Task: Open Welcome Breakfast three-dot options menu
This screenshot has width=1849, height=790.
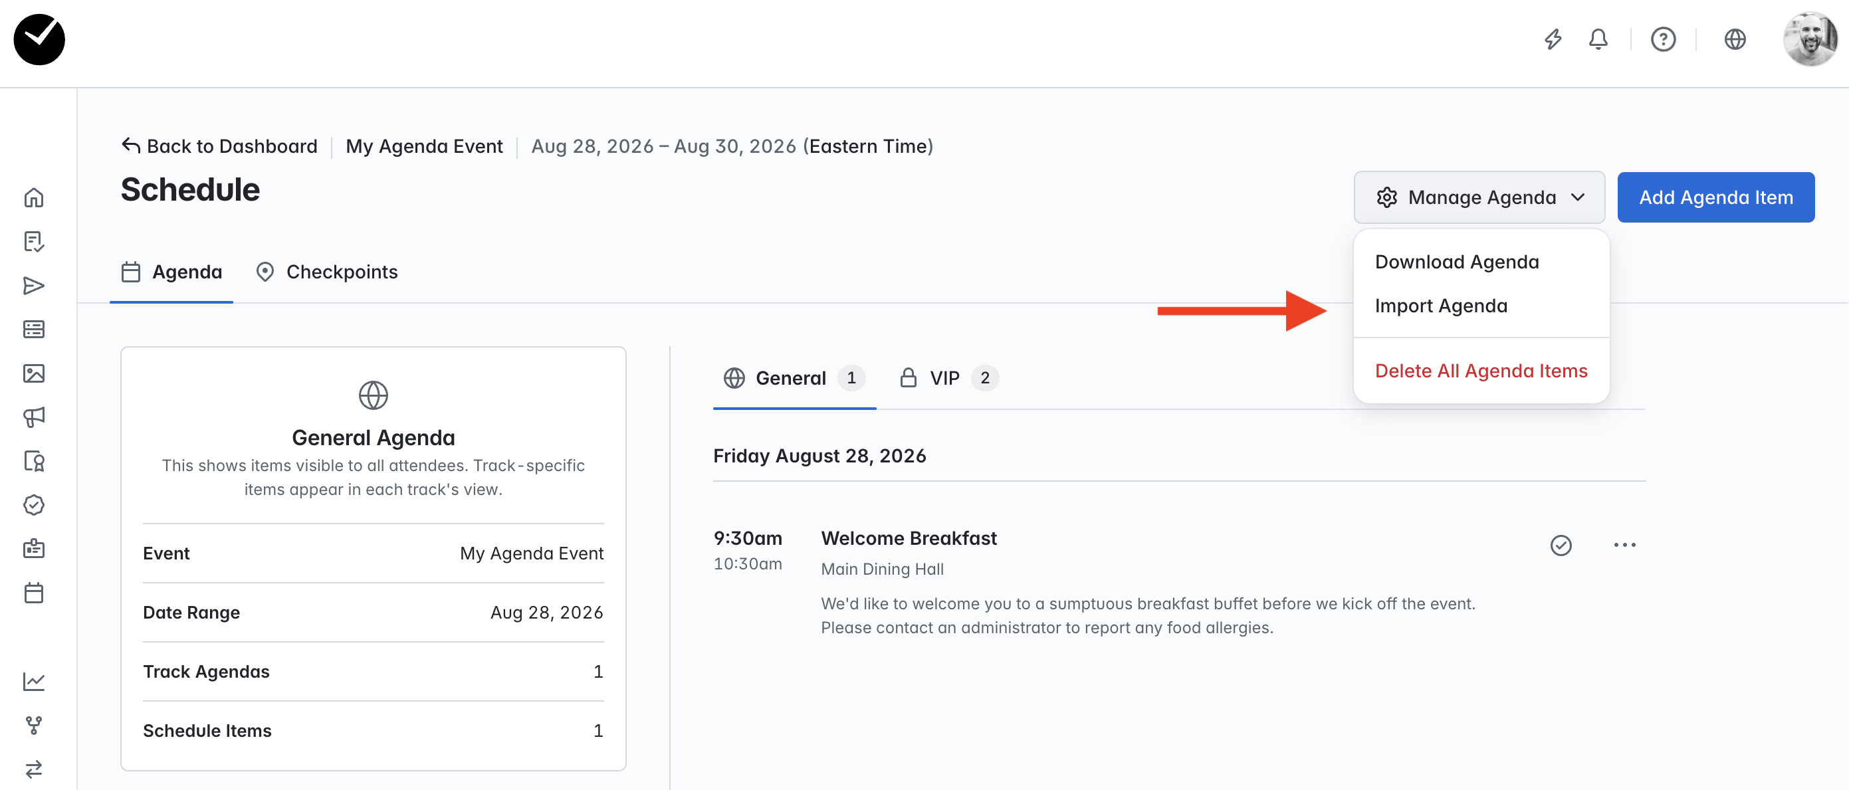Action: pyautogui.click(x=1624, y=545)
